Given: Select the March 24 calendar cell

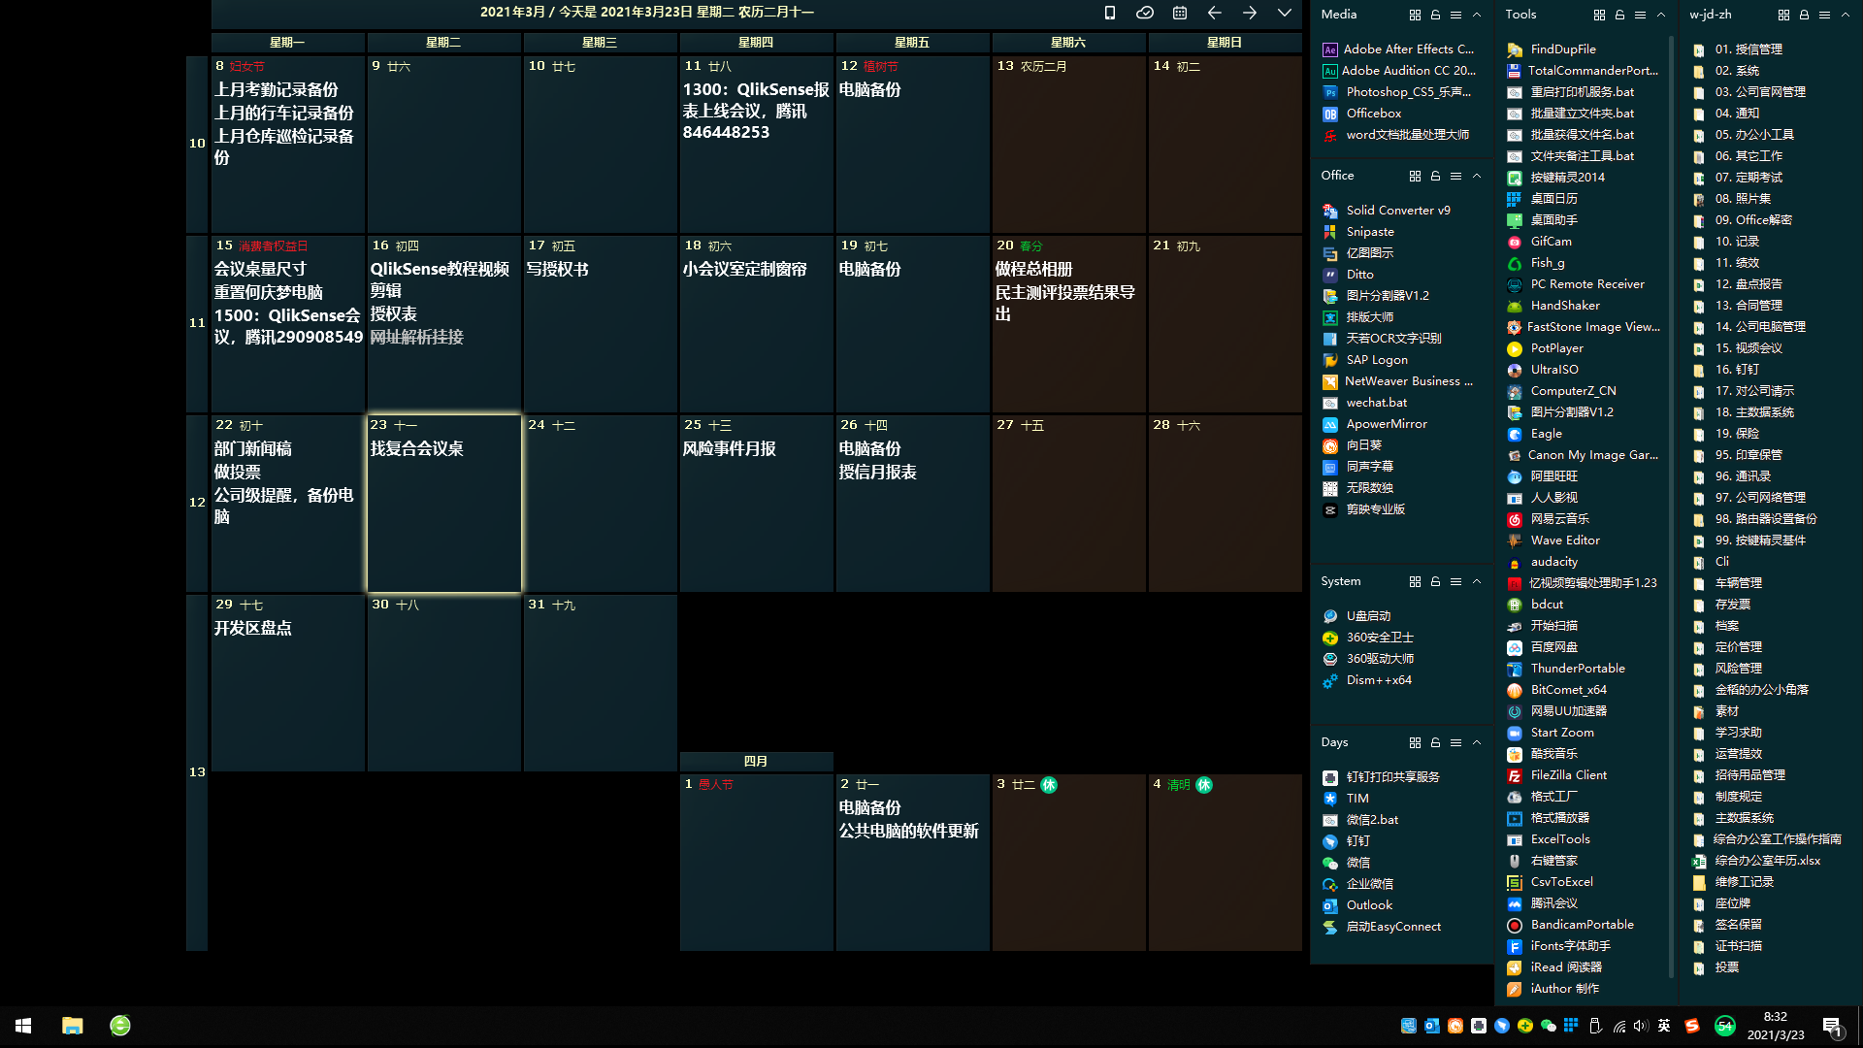Looking at the screenshot, I should [x=600, y=505].
